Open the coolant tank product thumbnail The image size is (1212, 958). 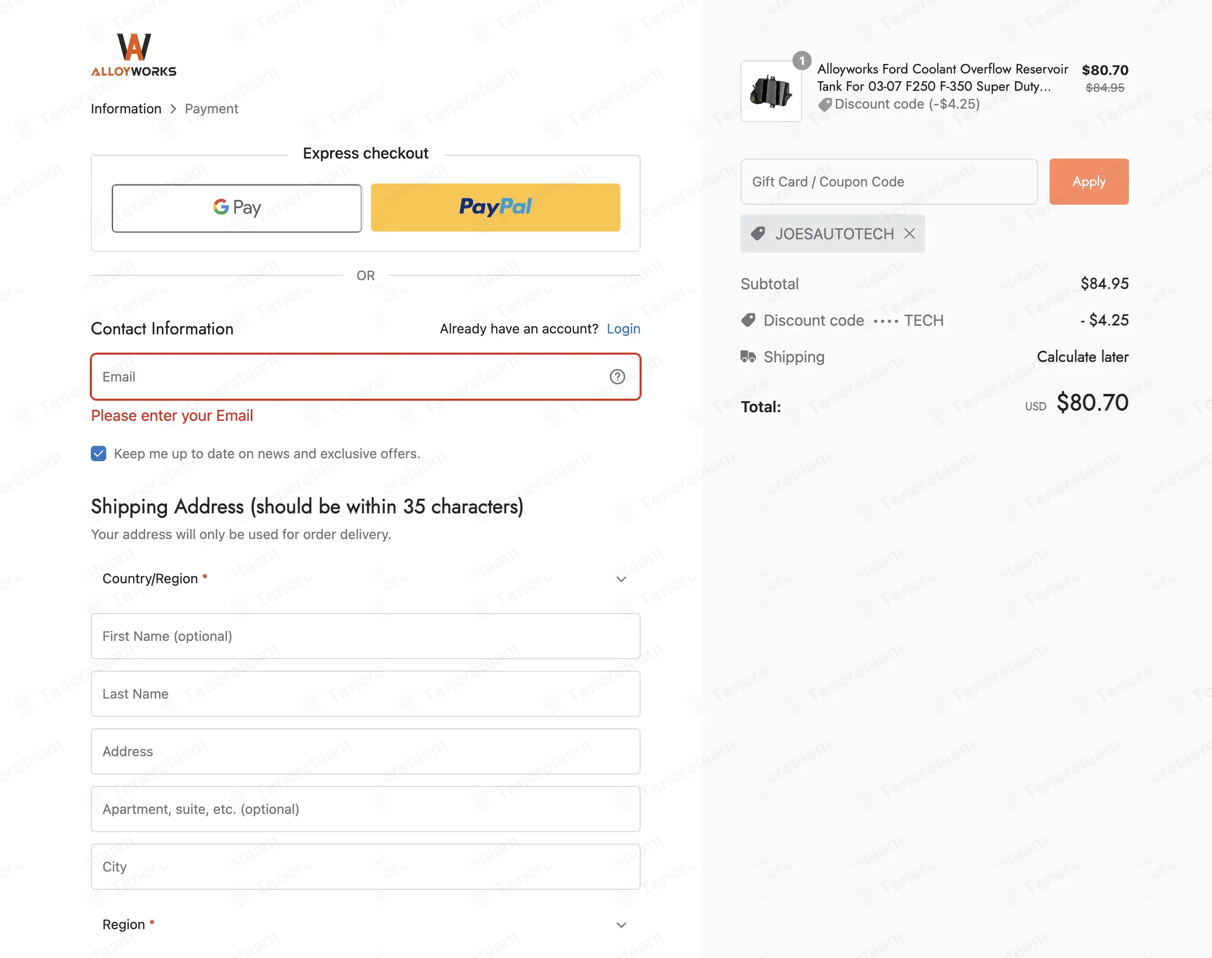[771, 91]
